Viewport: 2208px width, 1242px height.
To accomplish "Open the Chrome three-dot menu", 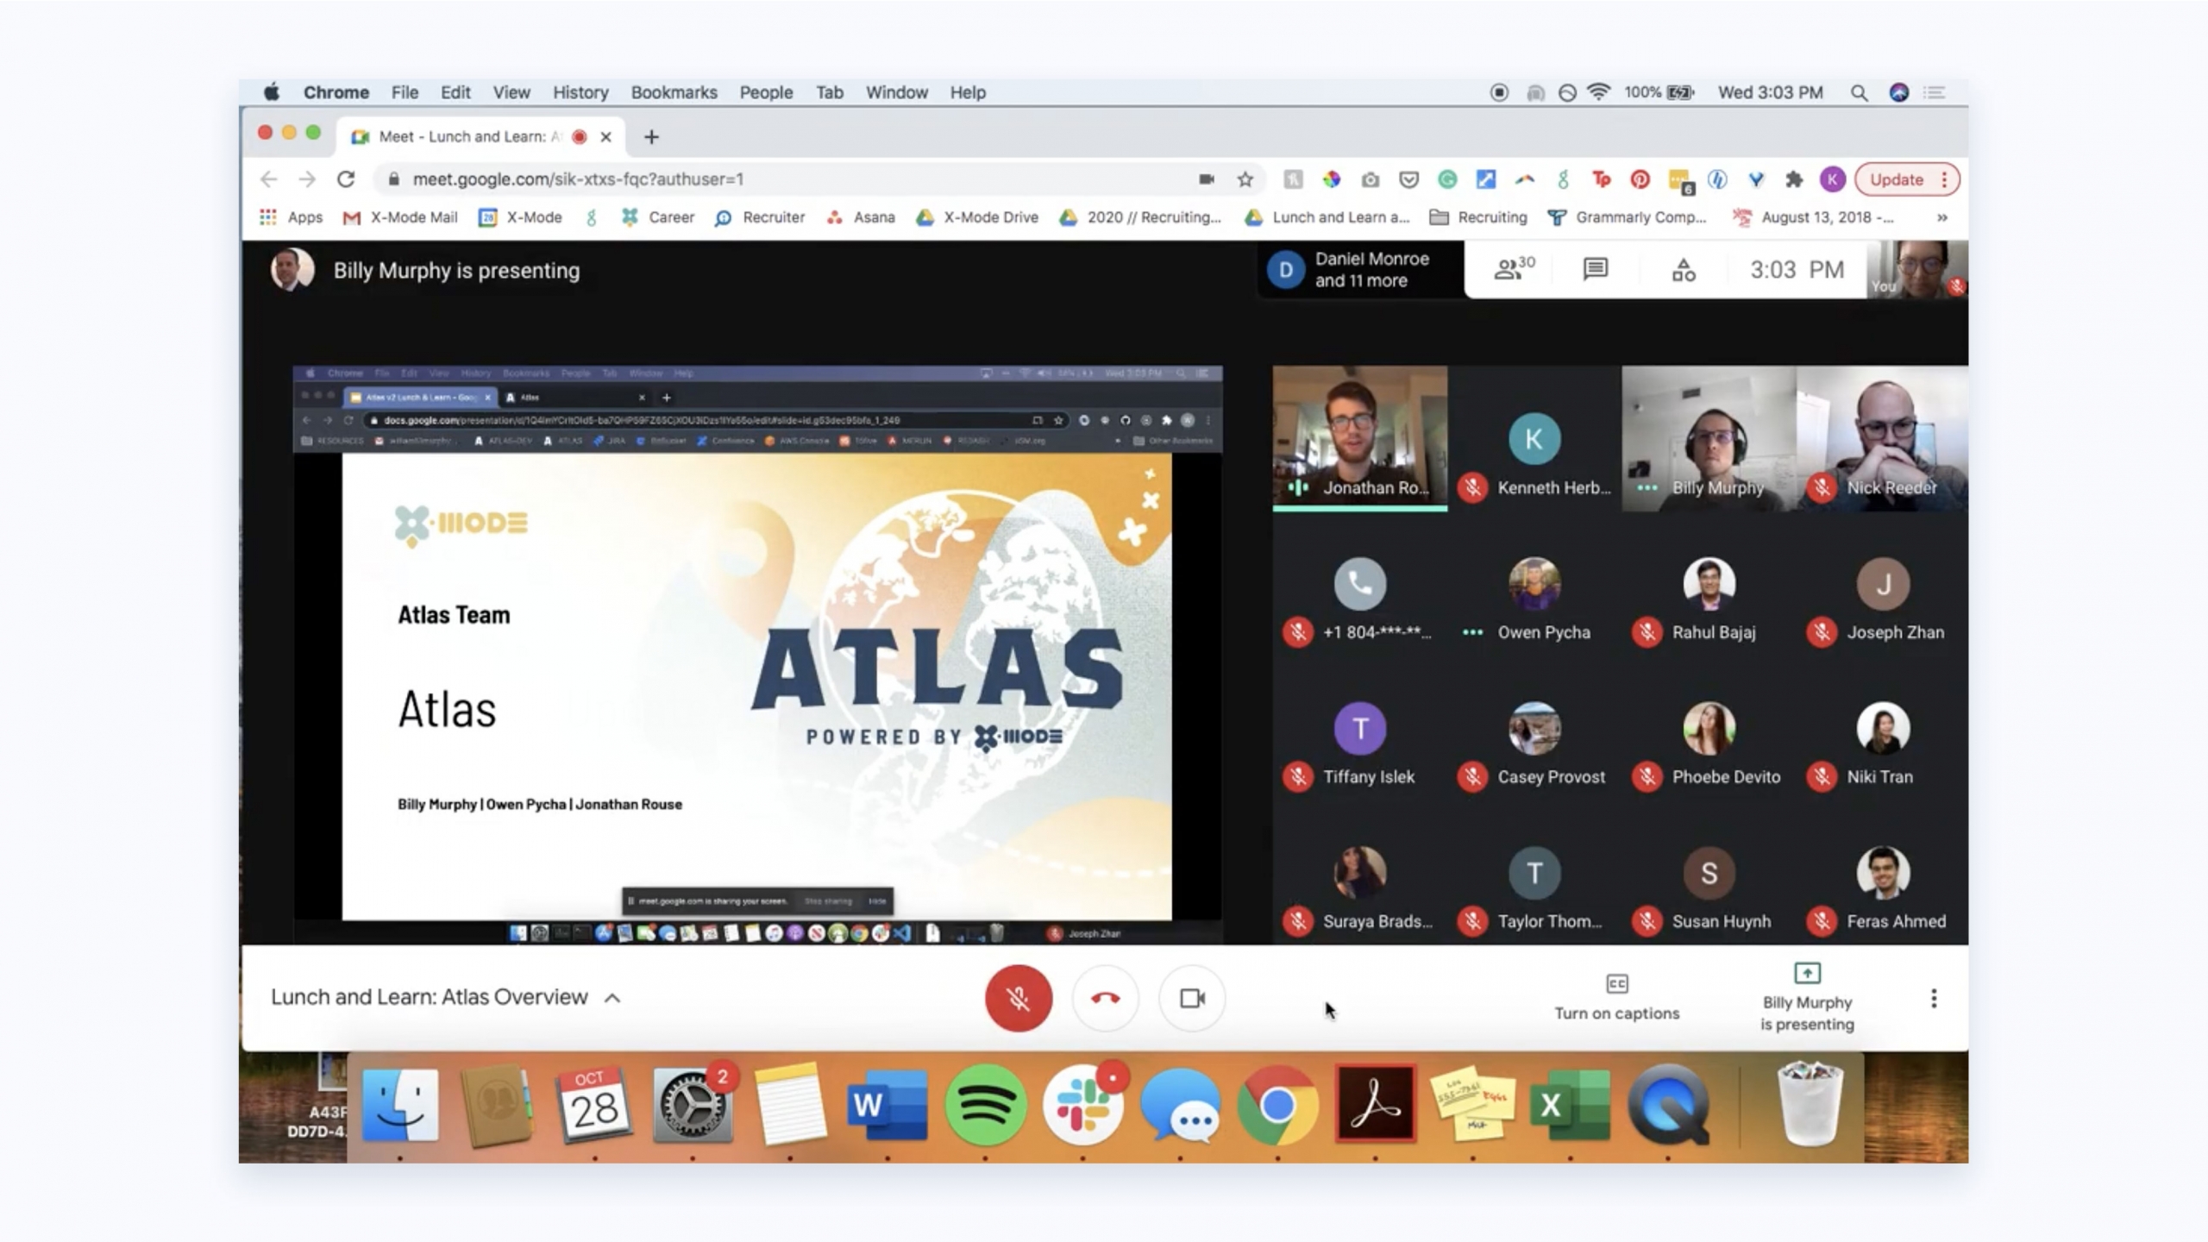I will point(1944,179).
